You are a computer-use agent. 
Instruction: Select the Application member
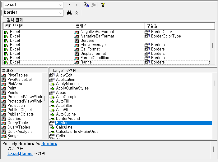tap(66, 80)
